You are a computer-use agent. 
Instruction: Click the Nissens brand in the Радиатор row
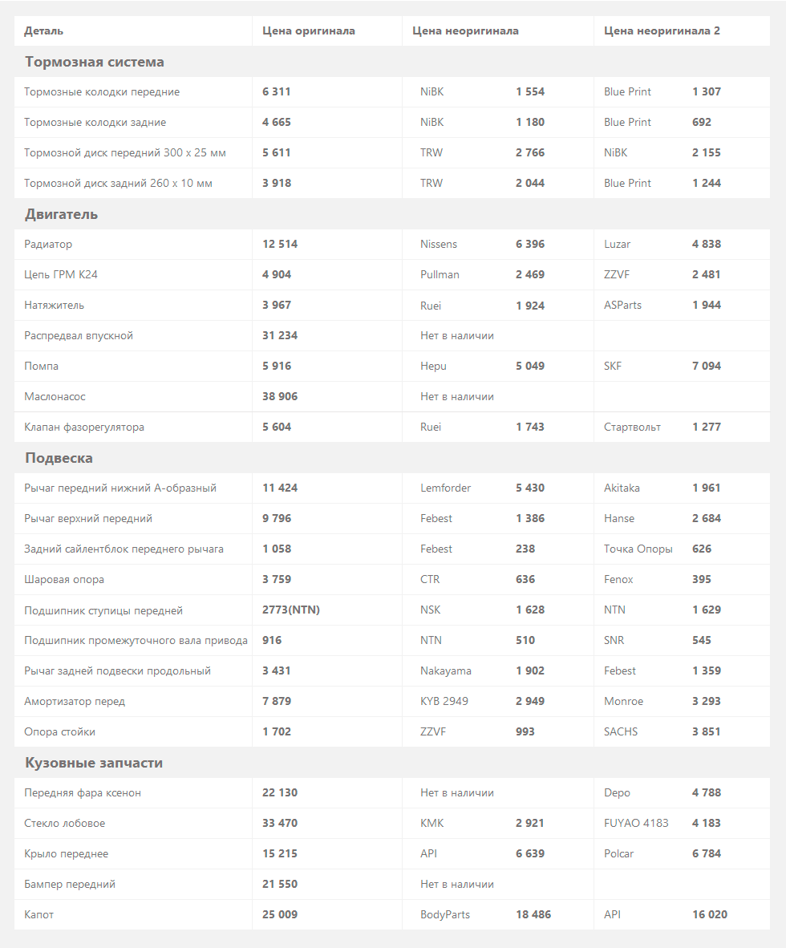pos(439,245)
